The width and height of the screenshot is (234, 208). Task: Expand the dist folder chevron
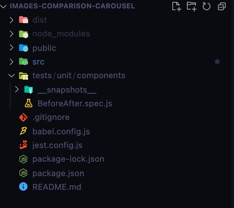(x=11, y=20)
